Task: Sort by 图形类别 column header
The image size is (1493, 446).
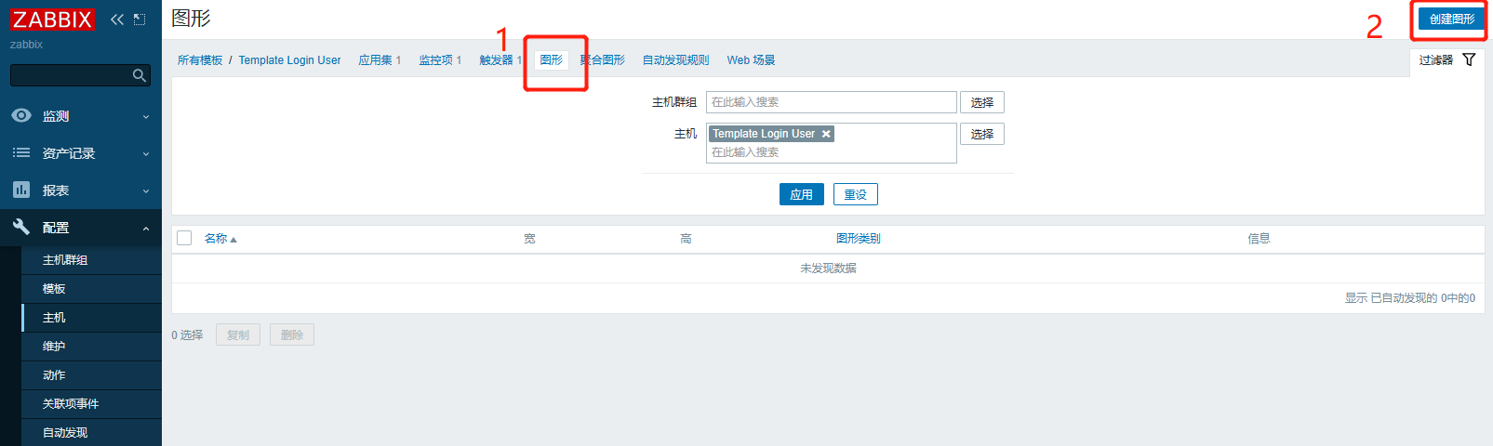Action: tap(858, 239)
